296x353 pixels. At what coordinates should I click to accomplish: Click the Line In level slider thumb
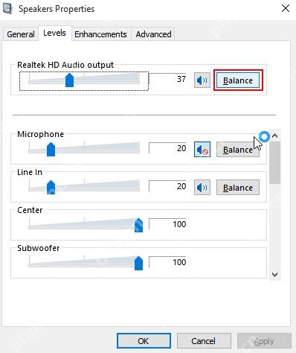[51, 187]
